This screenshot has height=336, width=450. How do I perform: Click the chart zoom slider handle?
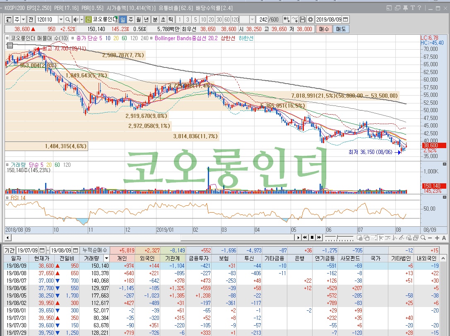point(337,237)
